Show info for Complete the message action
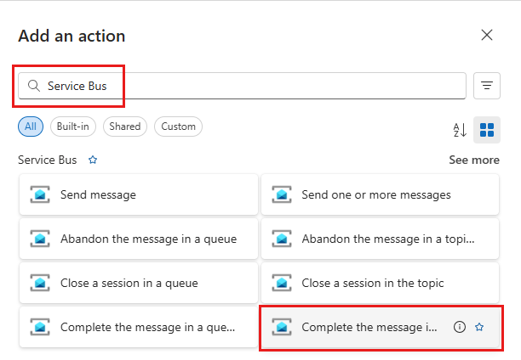 tap(460, 327)
